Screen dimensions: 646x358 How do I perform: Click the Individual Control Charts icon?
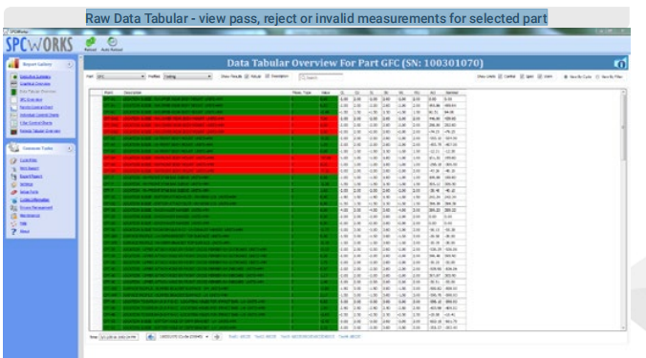click(x=14, y=116)
